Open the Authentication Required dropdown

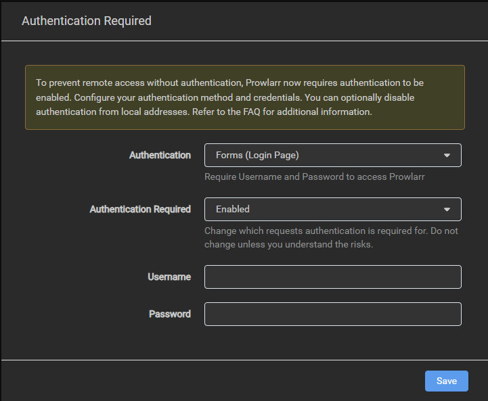click(332, 209)
